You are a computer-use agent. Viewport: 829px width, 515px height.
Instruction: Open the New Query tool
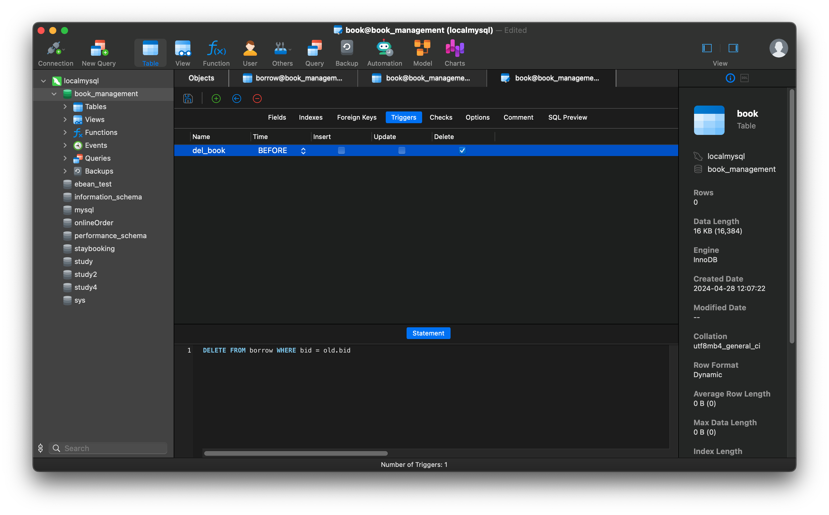(x=99, y=52)
